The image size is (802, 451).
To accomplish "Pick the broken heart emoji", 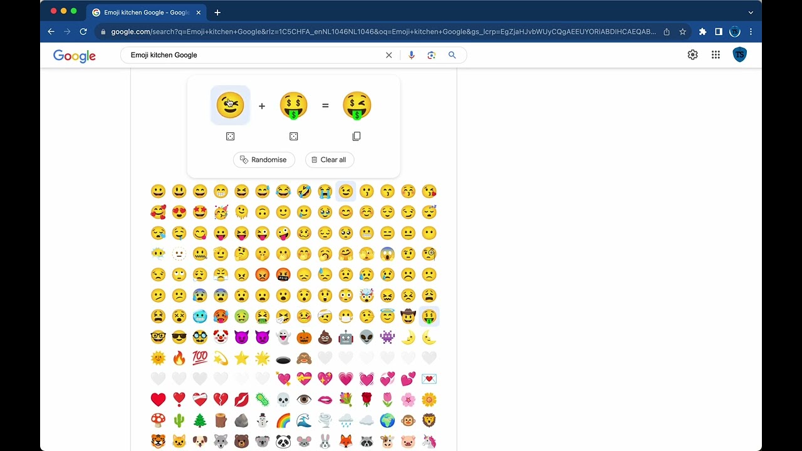I will point(221,400).
